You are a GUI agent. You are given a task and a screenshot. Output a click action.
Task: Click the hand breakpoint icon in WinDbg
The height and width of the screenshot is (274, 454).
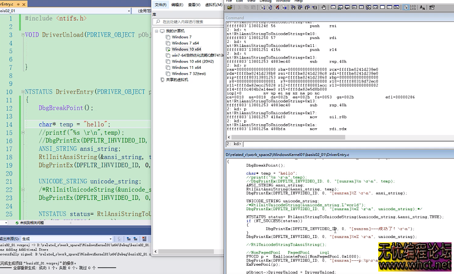click(323, 8)
